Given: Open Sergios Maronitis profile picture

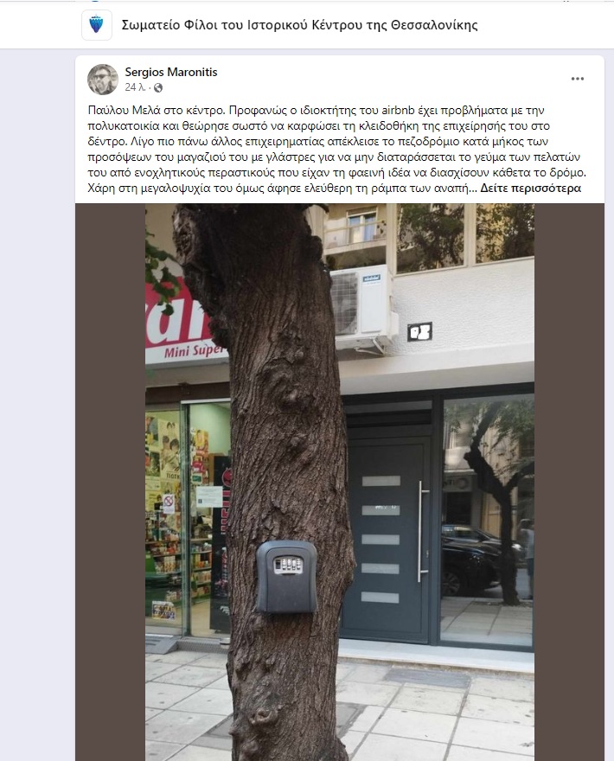Looking at the screenshot, I should point(103,79).
